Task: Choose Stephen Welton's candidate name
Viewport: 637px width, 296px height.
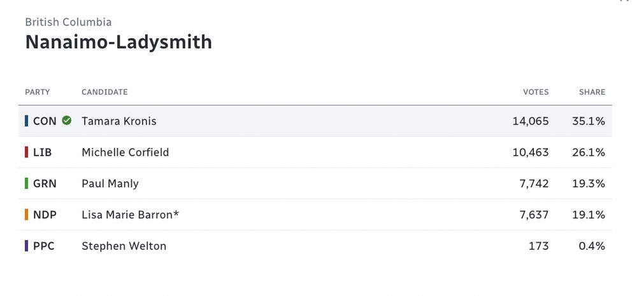Action: [124, 246]
